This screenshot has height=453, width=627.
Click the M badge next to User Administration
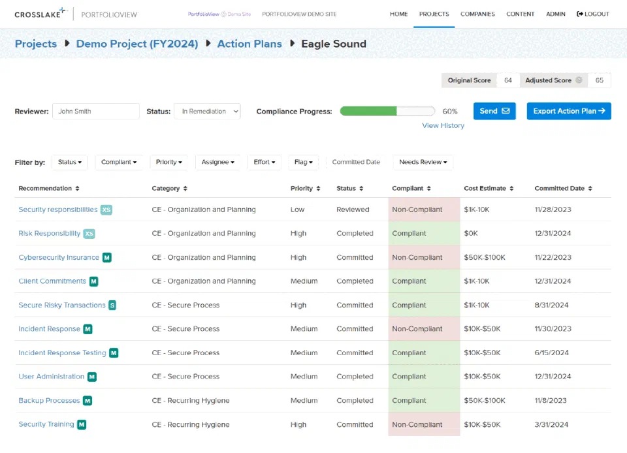click(x=92, y=377)
